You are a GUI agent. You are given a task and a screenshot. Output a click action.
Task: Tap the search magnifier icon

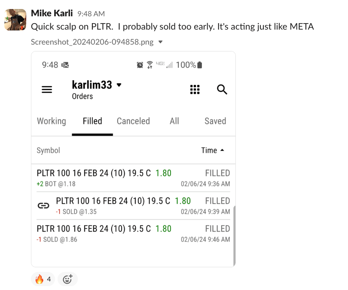(x=222, y=89)
